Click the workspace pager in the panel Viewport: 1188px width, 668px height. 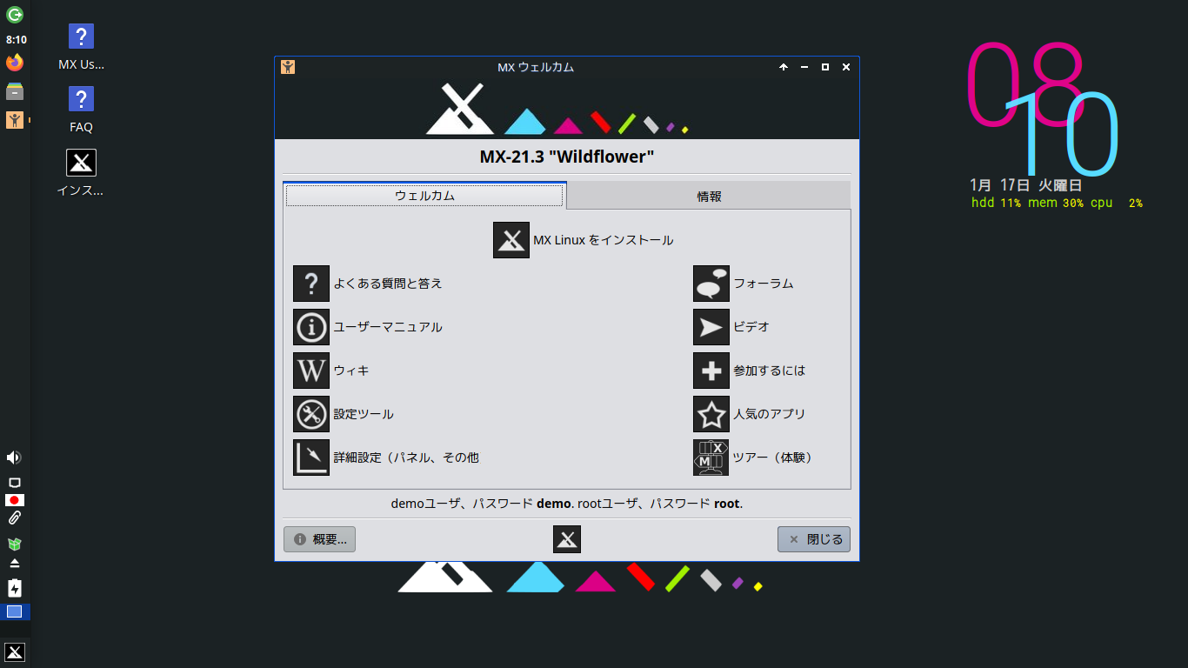[x=15, y=611]
